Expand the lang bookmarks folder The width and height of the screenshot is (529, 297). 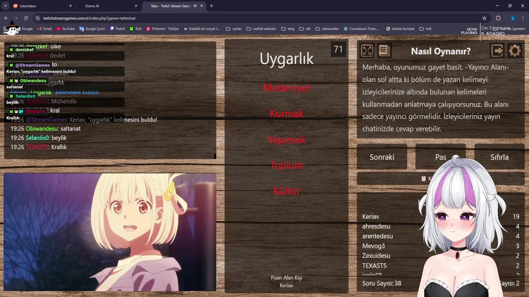click(288, 29)
